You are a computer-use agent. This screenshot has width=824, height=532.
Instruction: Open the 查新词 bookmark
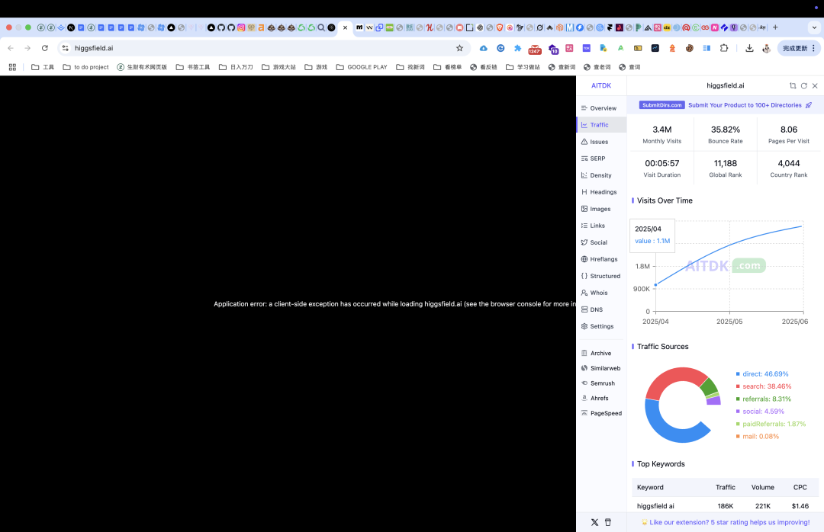click(562, 67)
